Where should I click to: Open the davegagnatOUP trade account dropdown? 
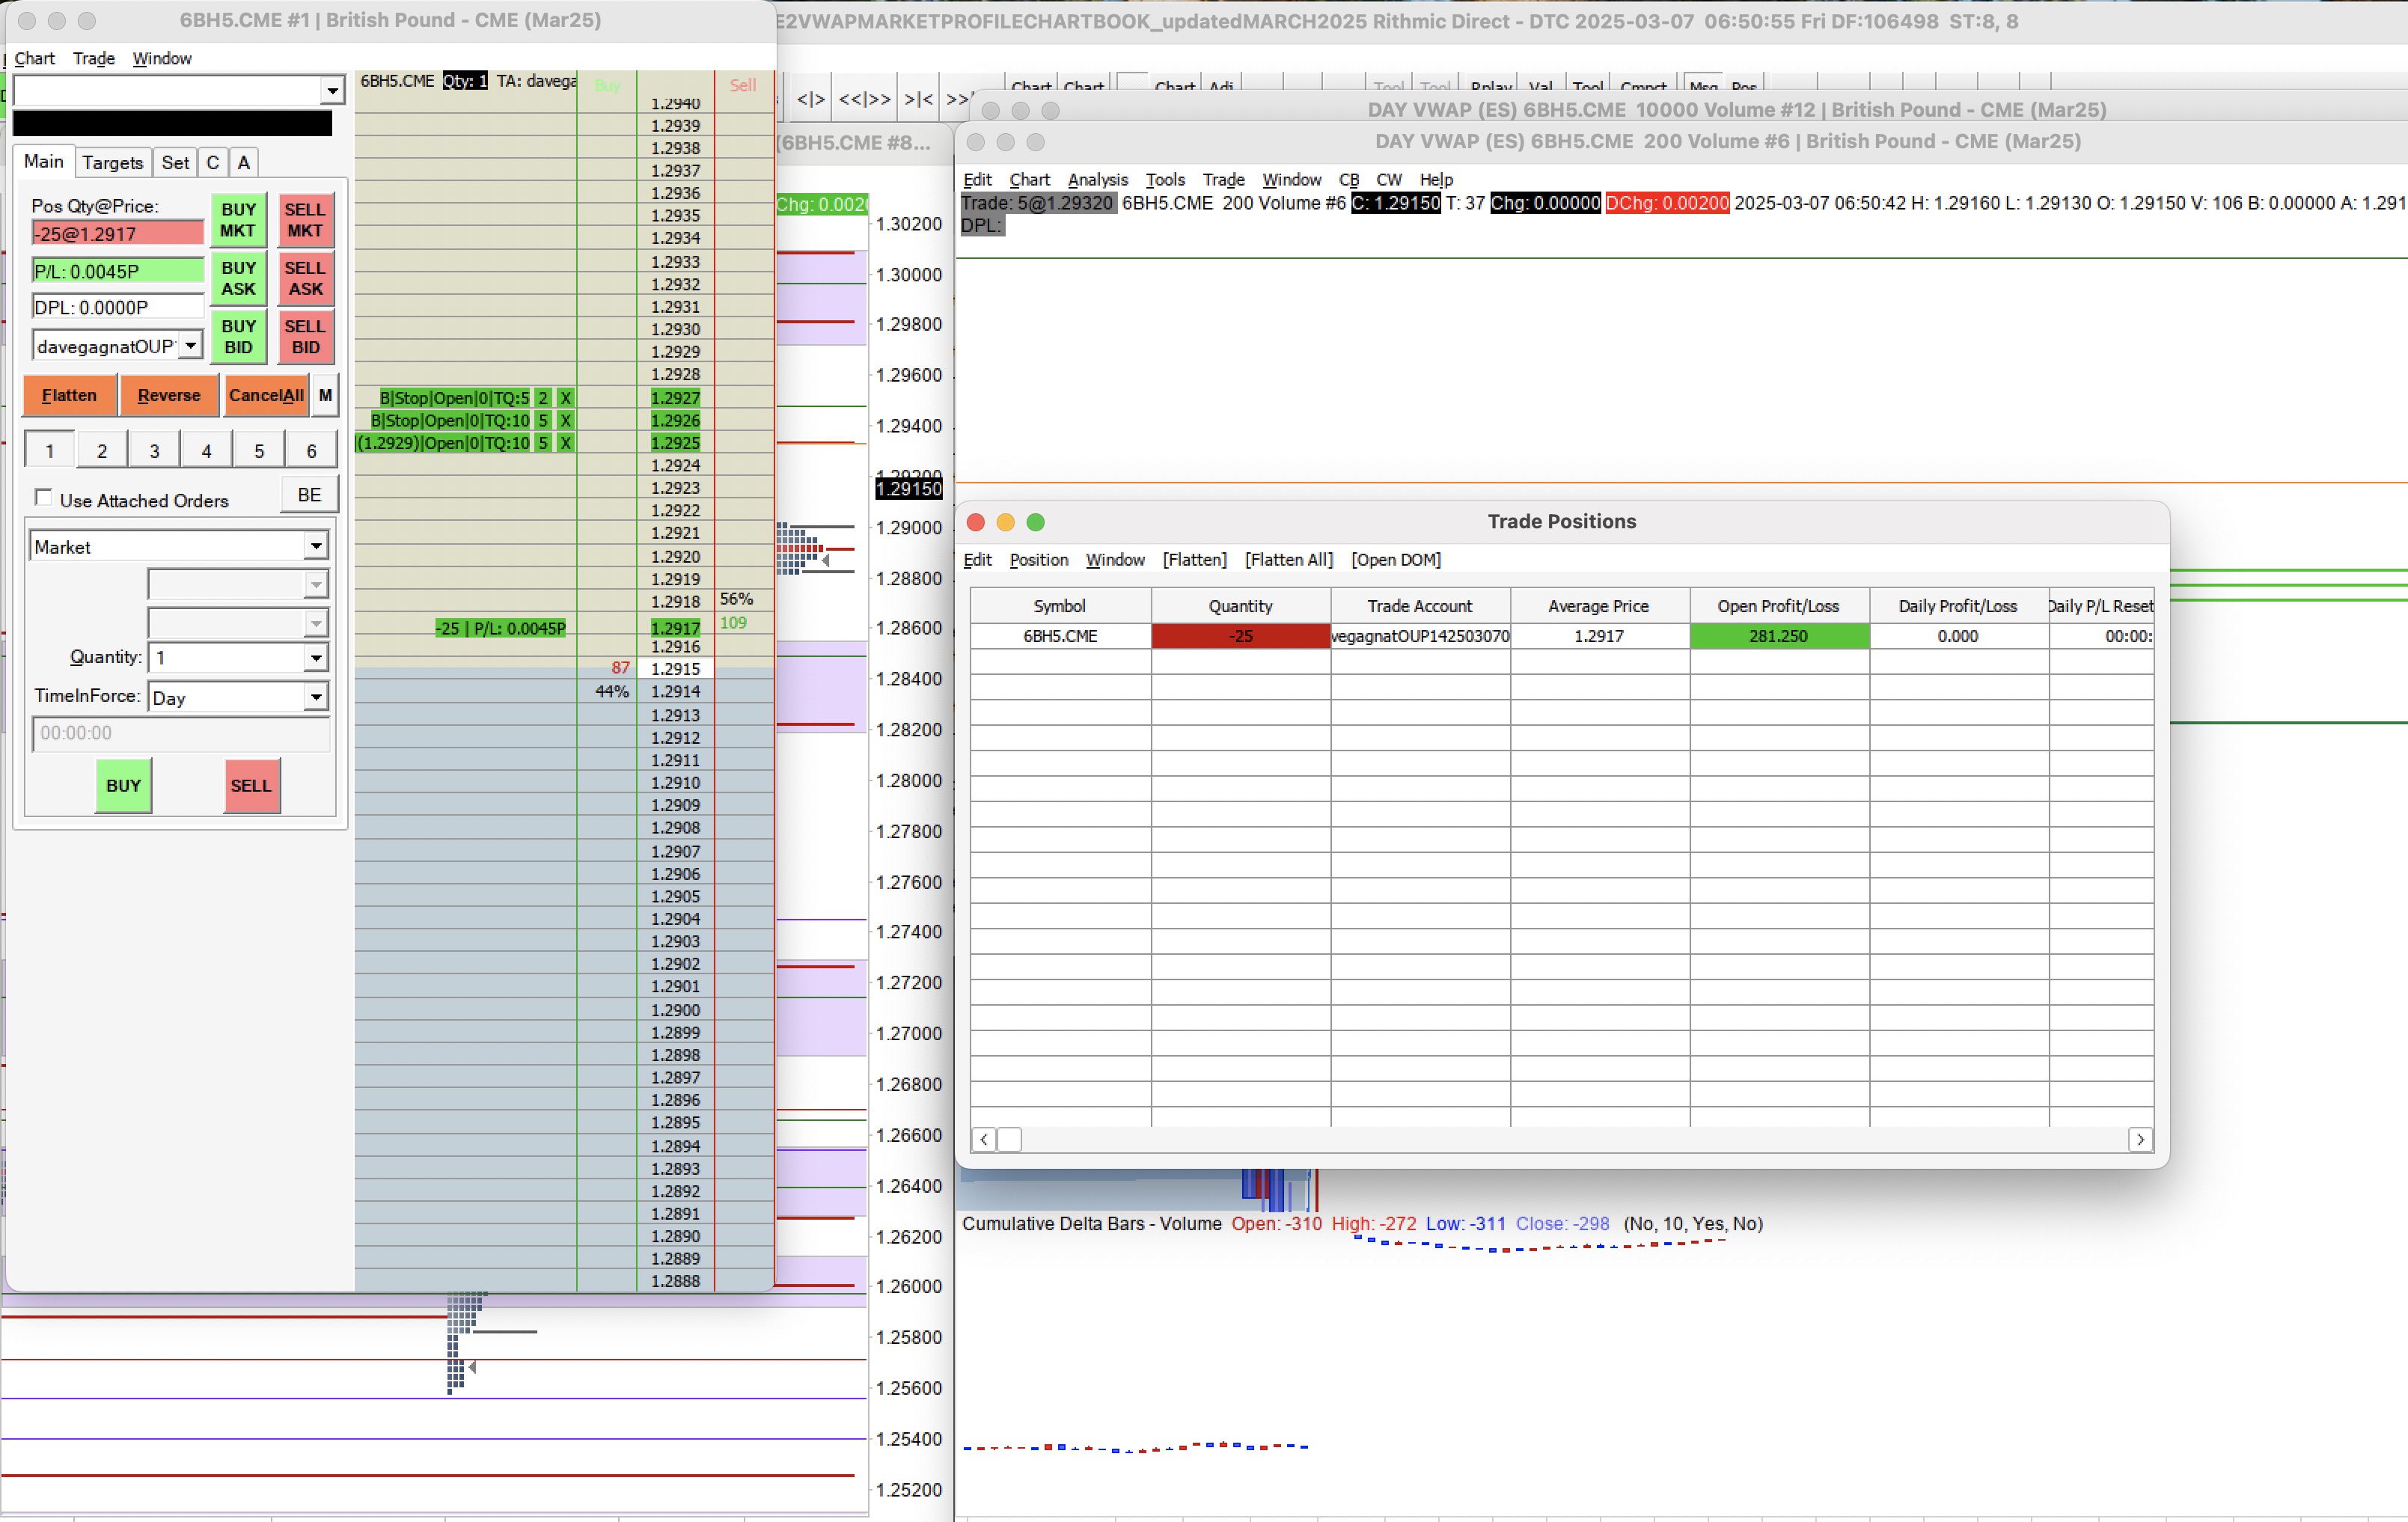(190, 346)
